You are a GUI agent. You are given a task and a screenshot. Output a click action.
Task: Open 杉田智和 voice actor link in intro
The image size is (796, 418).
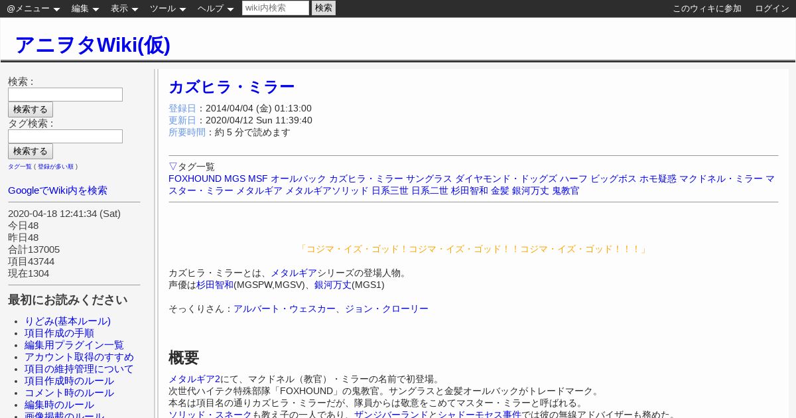click(x=215, y=285)
